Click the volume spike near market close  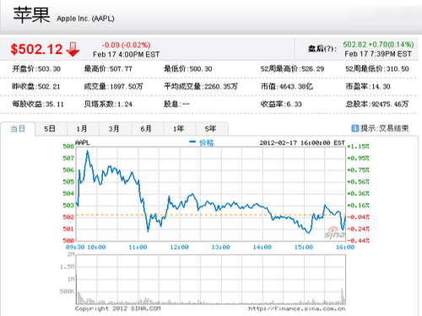343,296
